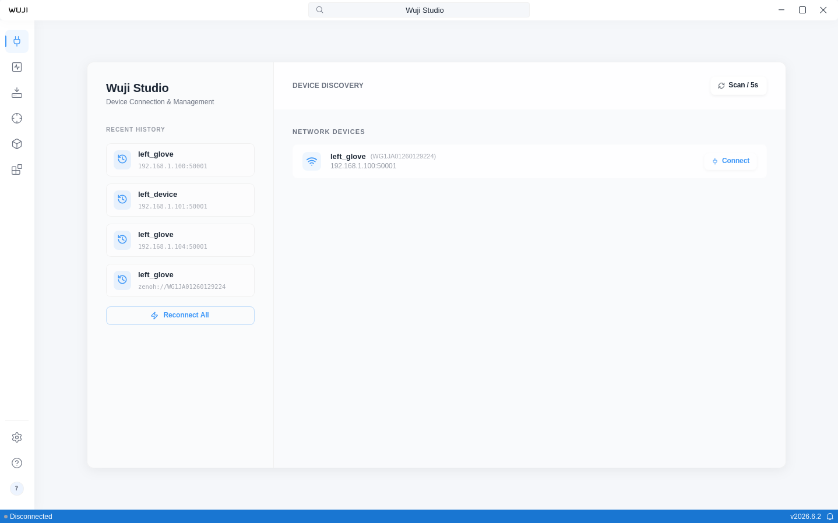Screen dimensions: 838x523
Task: Click history icon for zenoh left_glove entry
Action: pos(122,280)
